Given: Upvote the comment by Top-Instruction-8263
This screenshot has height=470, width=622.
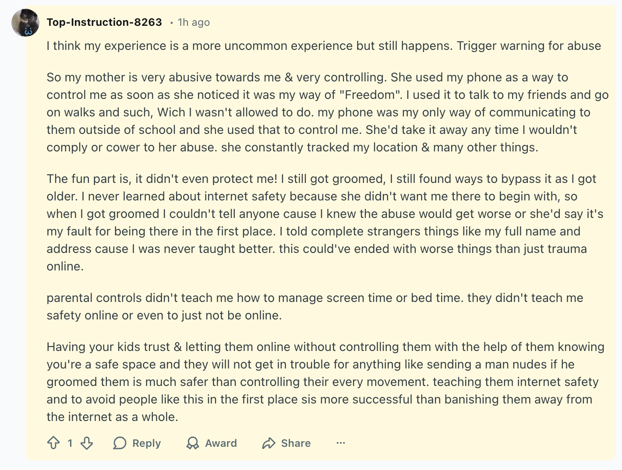Looking at the screenshot, I should [x=53, y=443].
